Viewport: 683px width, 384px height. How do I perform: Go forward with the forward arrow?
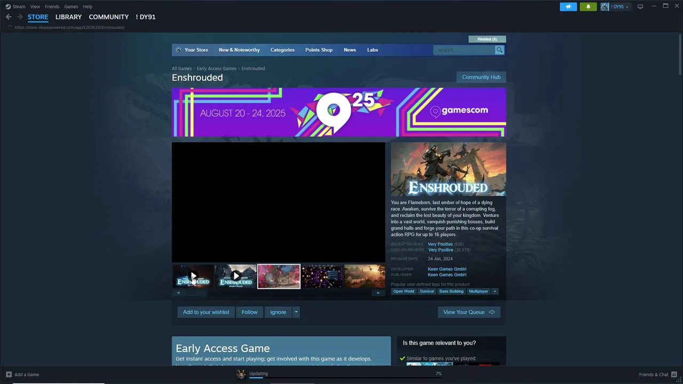(x=20, y=17)
